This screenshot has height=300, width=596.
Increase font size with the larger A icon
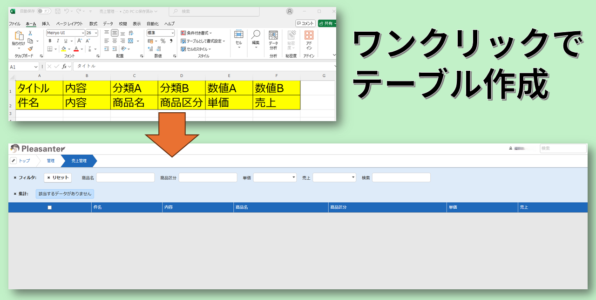pyautogui.click(x=79, y=41)
